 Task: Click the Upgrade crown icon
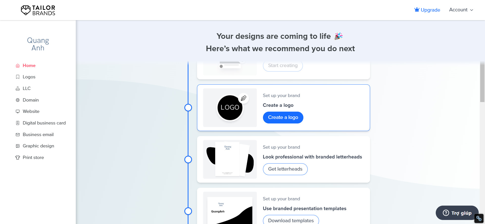coord(417,10)
